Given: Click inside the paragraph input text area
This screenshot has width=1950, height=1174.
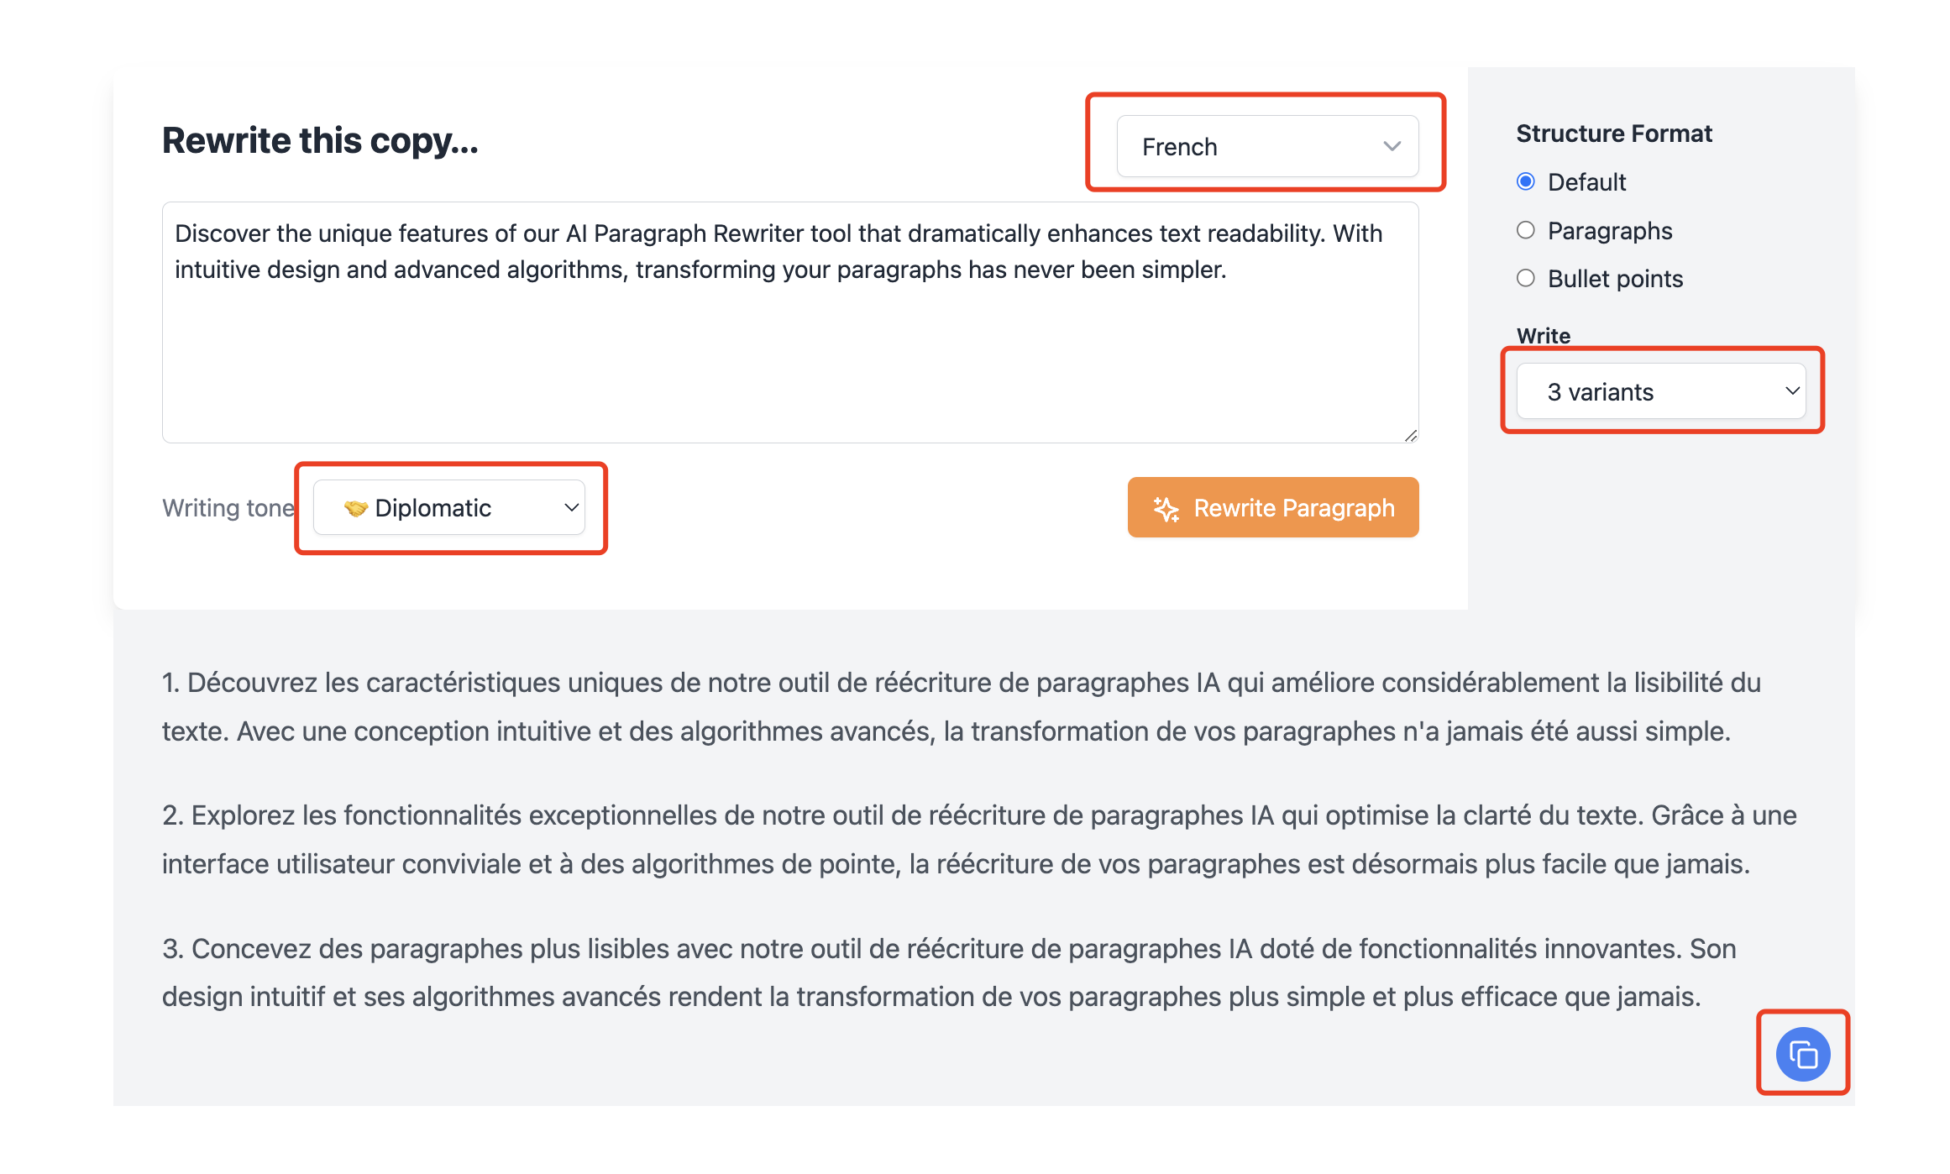Looking at the screenshot, I should pyautogui.click(x=789, y=323).
